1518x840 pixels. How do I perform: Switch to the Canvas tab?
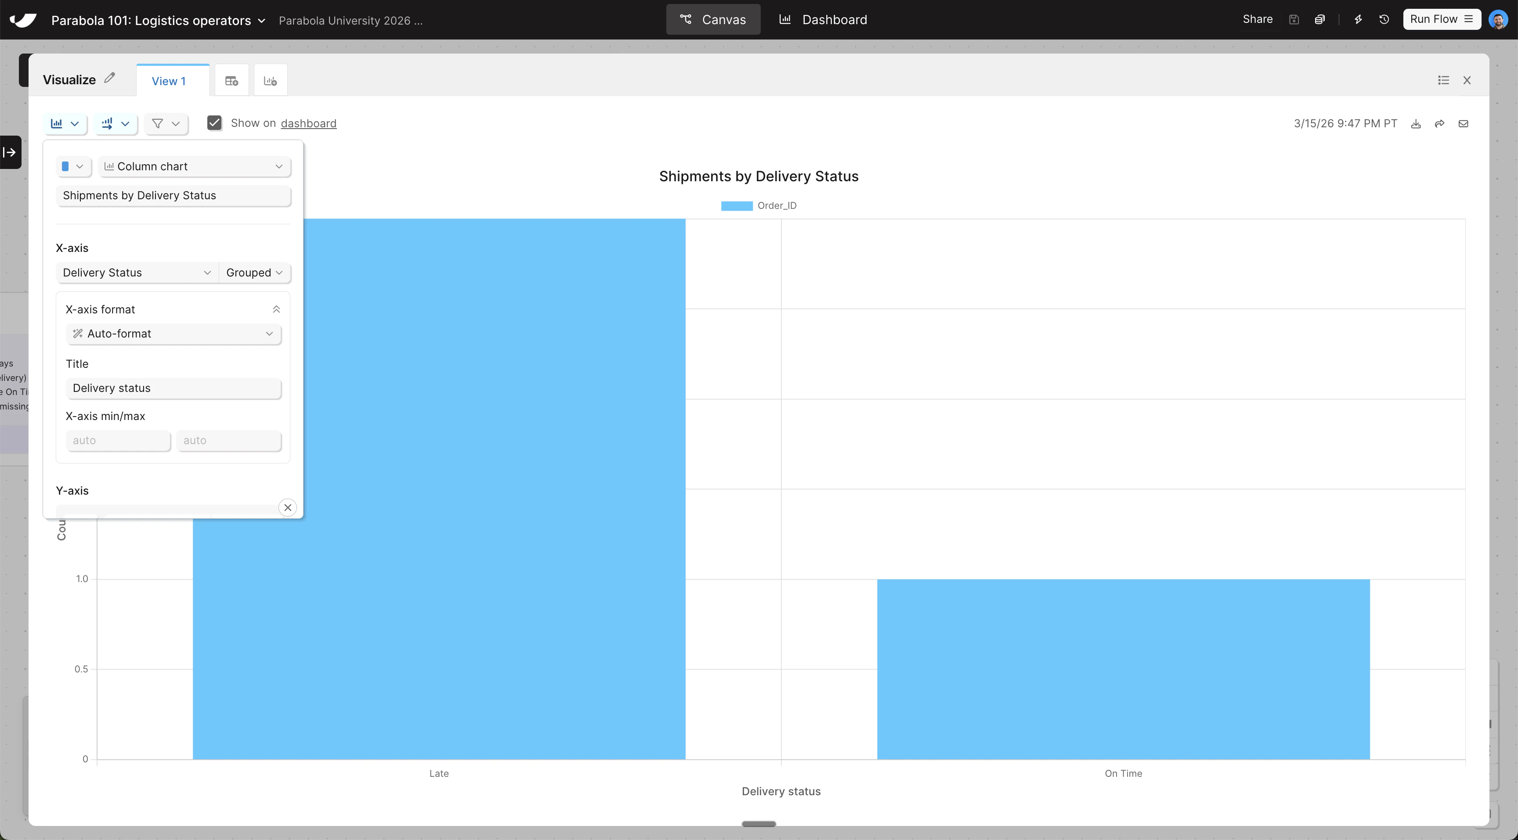[x=713, y=19]
